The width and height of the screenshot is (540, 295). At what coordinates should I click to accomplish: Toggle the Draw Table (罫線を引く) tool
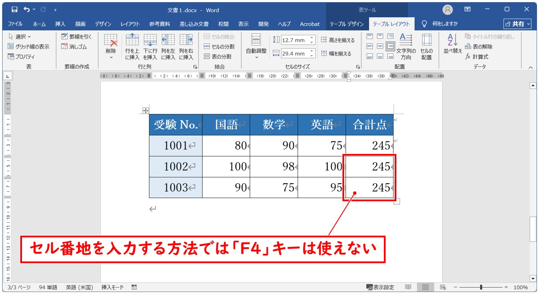click(76, 37)
